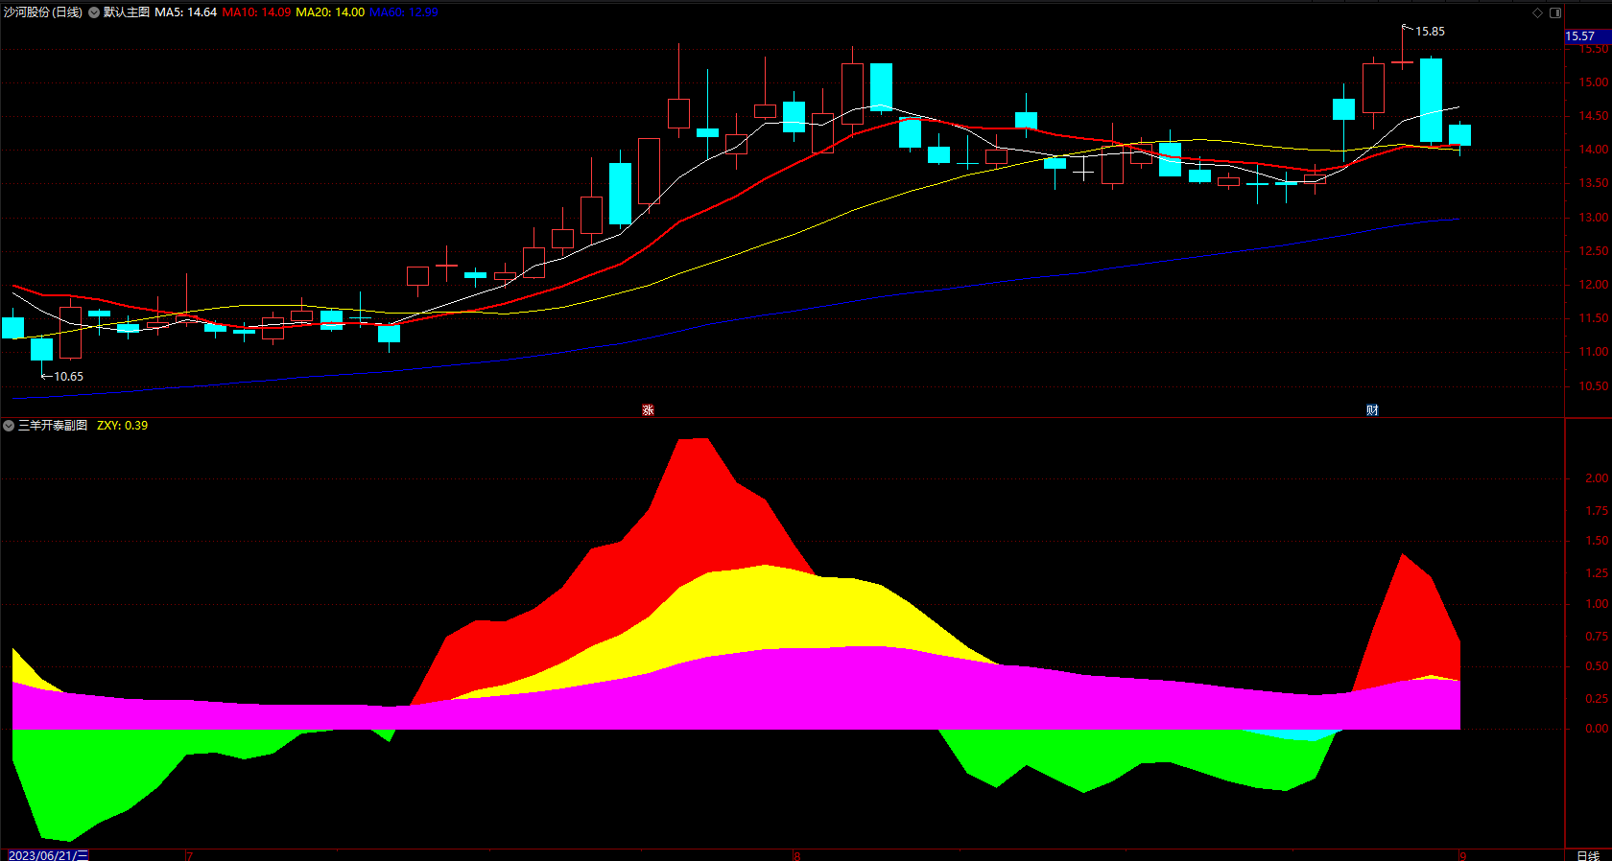Click the 默认主图 indicator name
Screen dimensions: 1612x861
[x=127, y=12]
